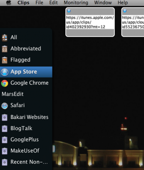Click the Abbreviated clipboard icon
Image resolution: width=144 pixels, height=170 pixels.
[4, 49]
